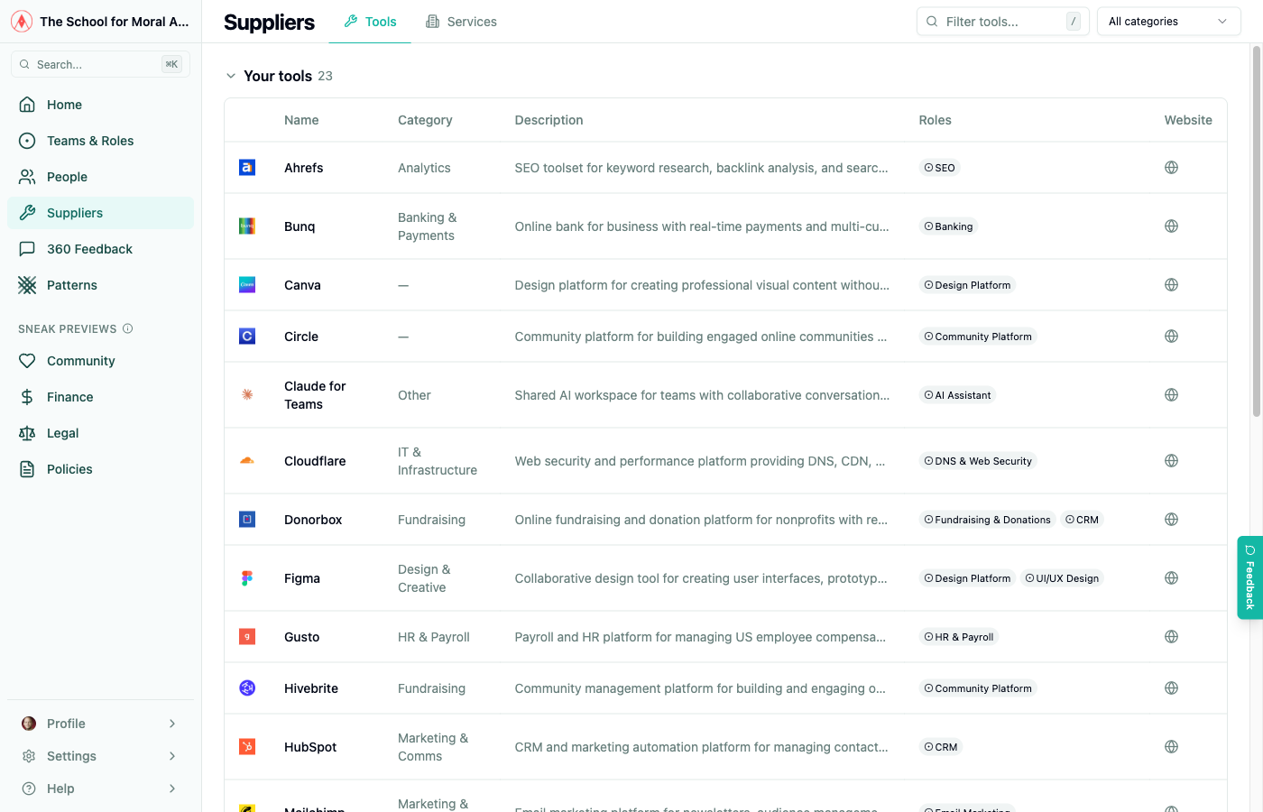
Task: Open the HubSpot tool row name
Action: tap(310, 747)
